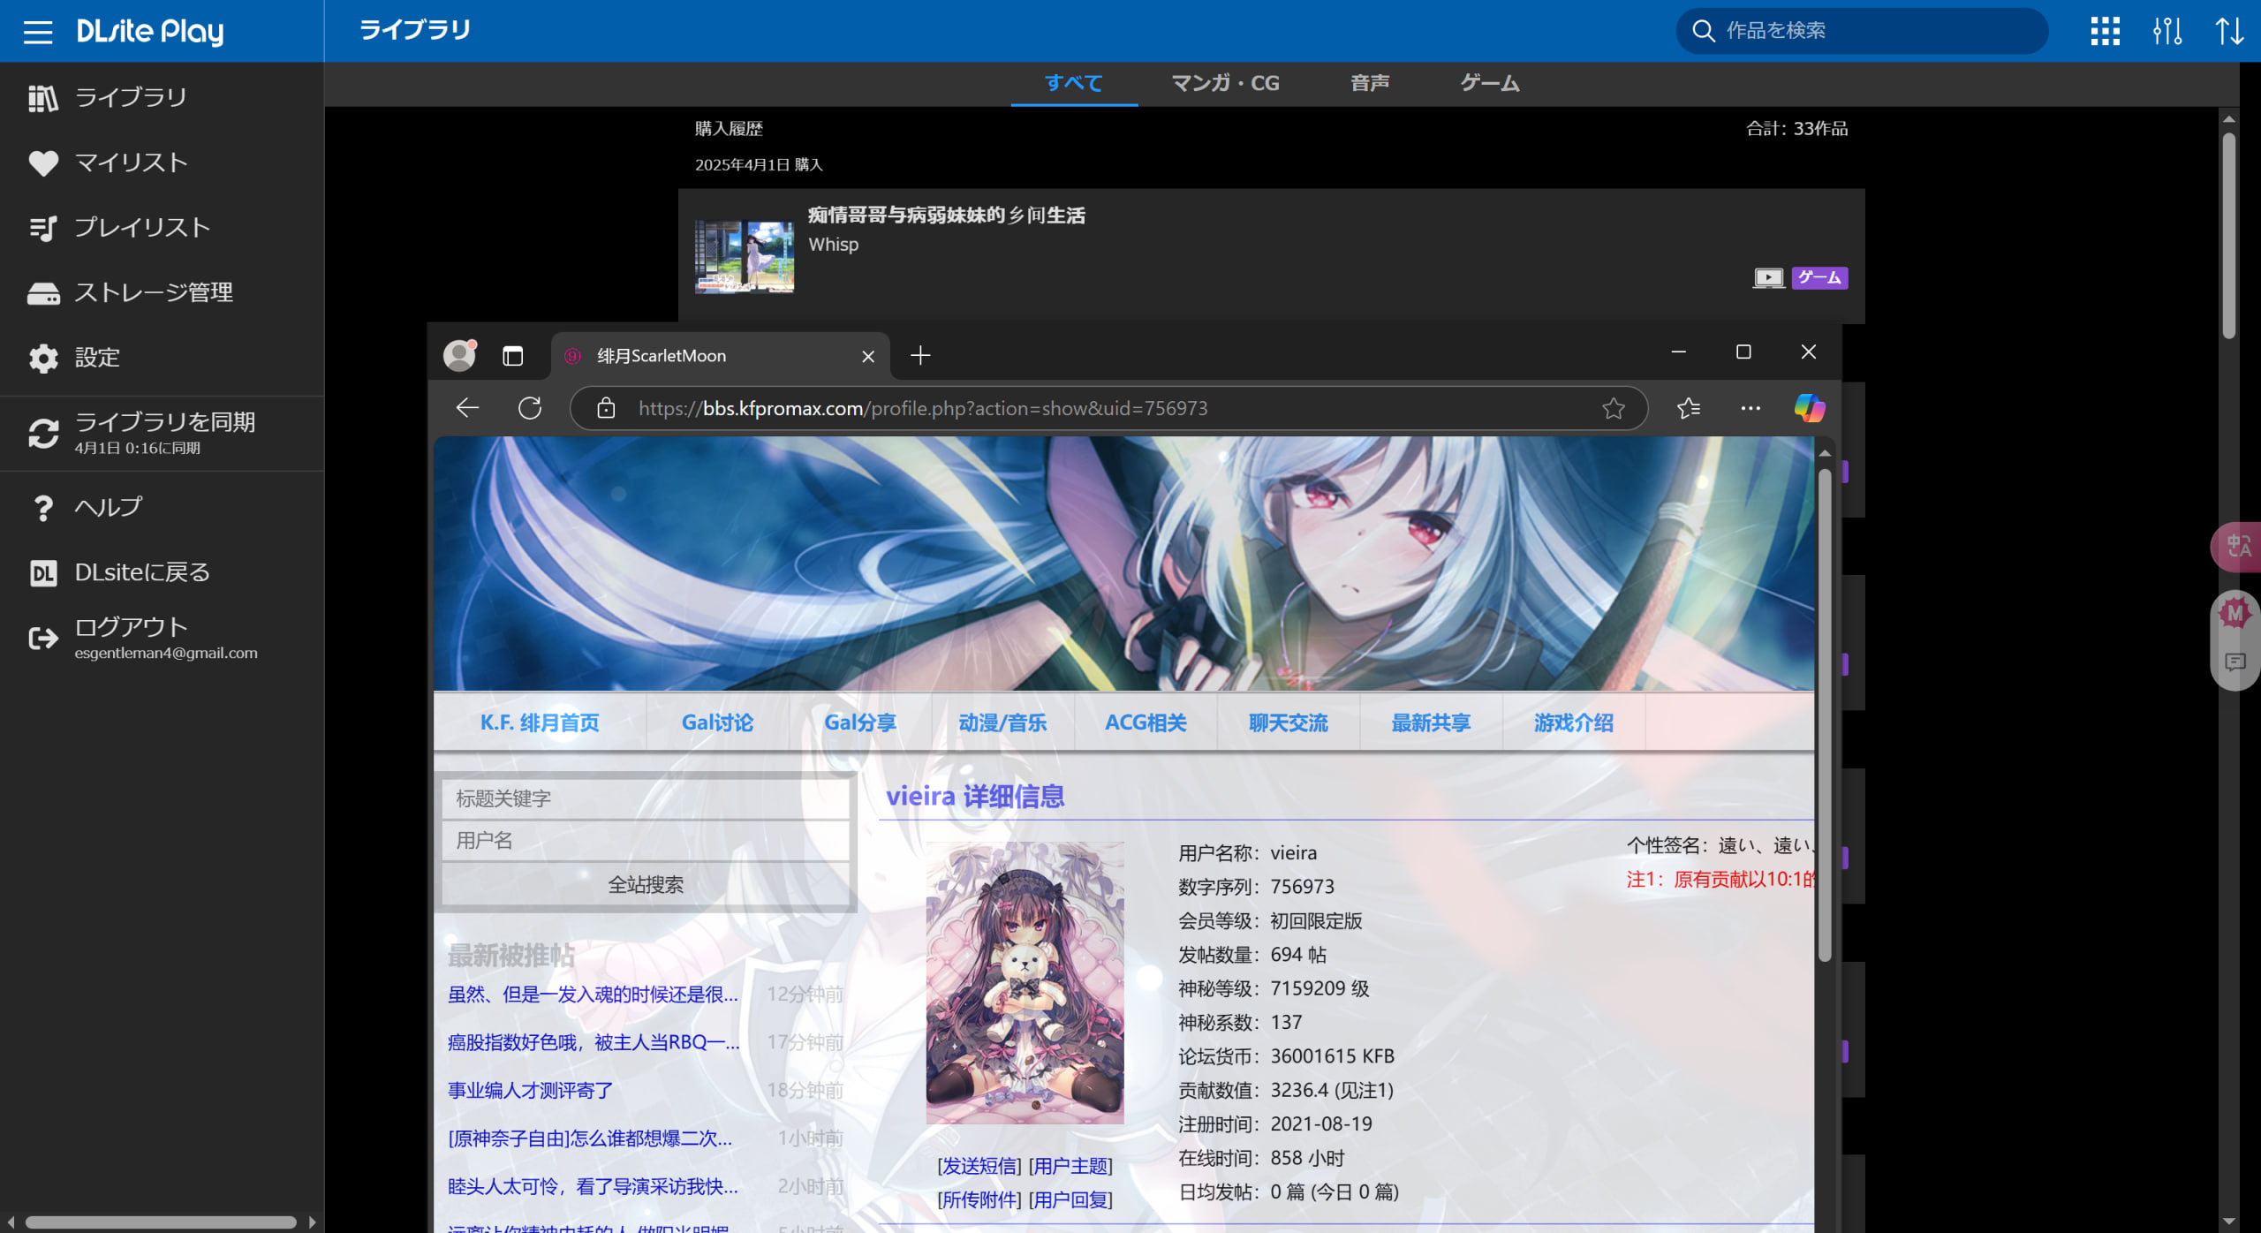
Task: Open the 聊天交流 forum section
Action: pos(1289,722)
